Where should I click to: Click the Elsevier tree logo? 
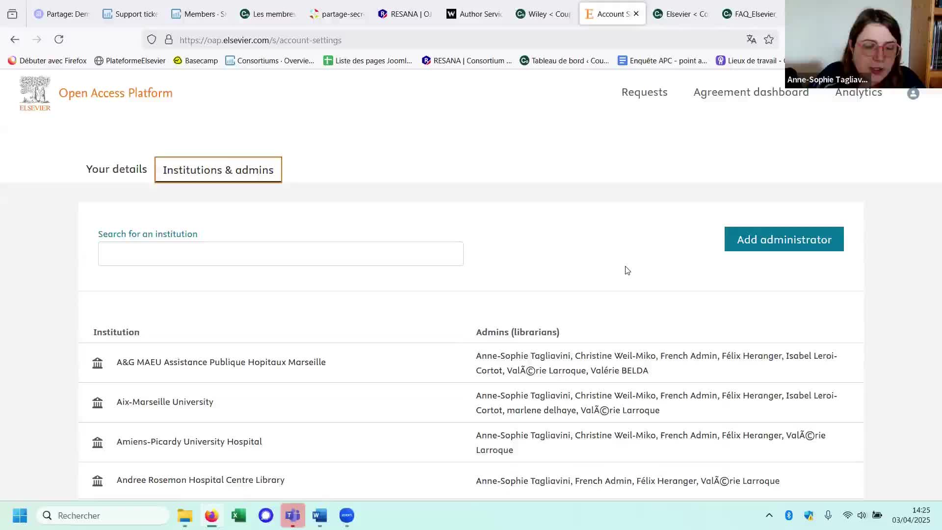pos(35,93)
